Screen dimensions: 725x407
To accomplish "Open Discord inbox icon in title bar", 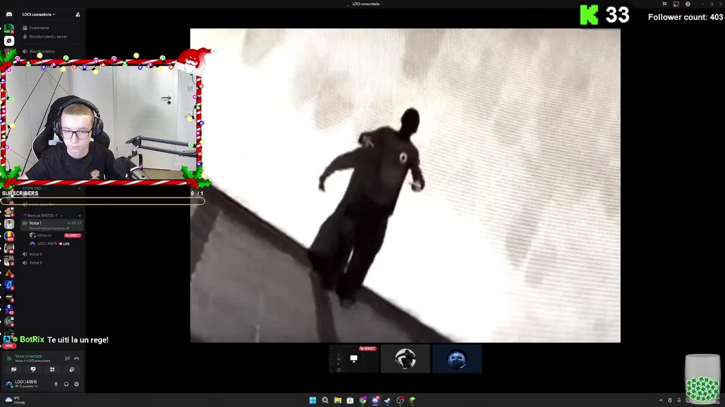I will click(x=676, y=4).
